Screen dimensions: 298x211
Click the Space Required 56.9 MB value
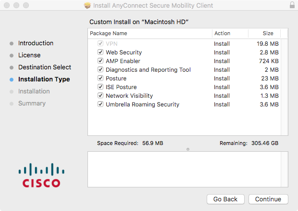point(153,143)
